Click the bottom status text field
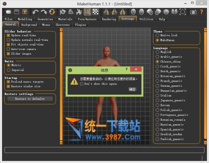The image size is (209, 163). [104, 150]
